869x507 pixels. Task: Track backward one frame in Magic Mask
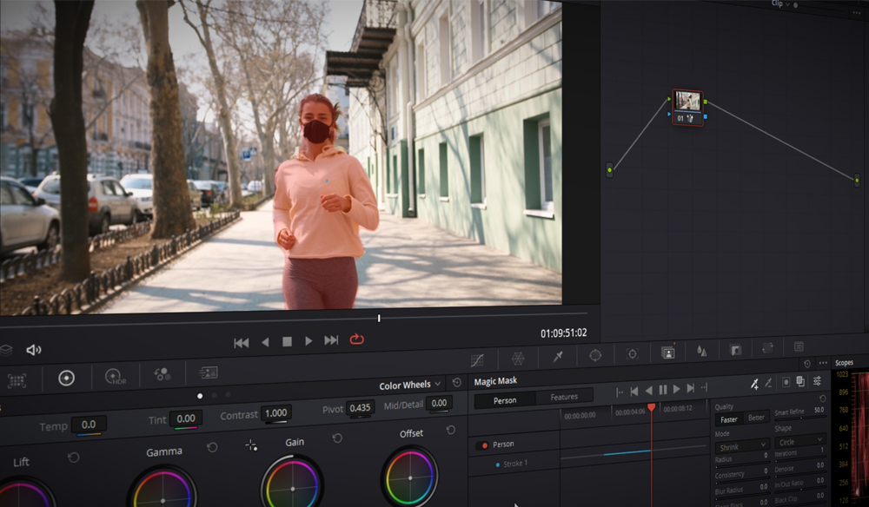tap(634, 392)
